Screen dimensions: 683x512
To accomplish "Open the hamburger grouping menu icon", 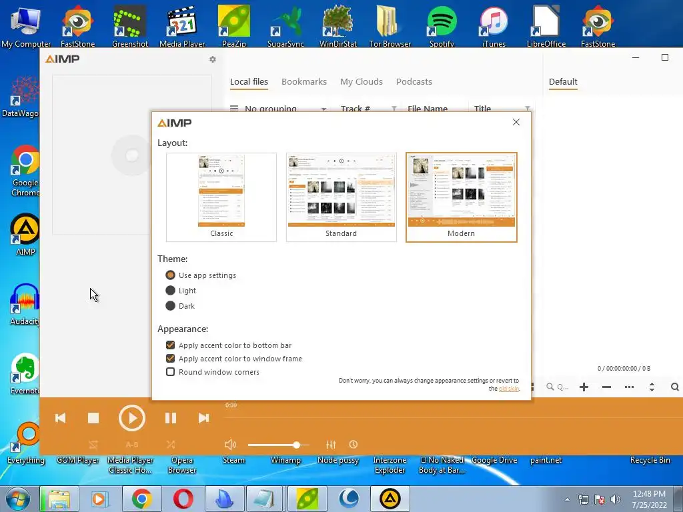I will point(234,108).
